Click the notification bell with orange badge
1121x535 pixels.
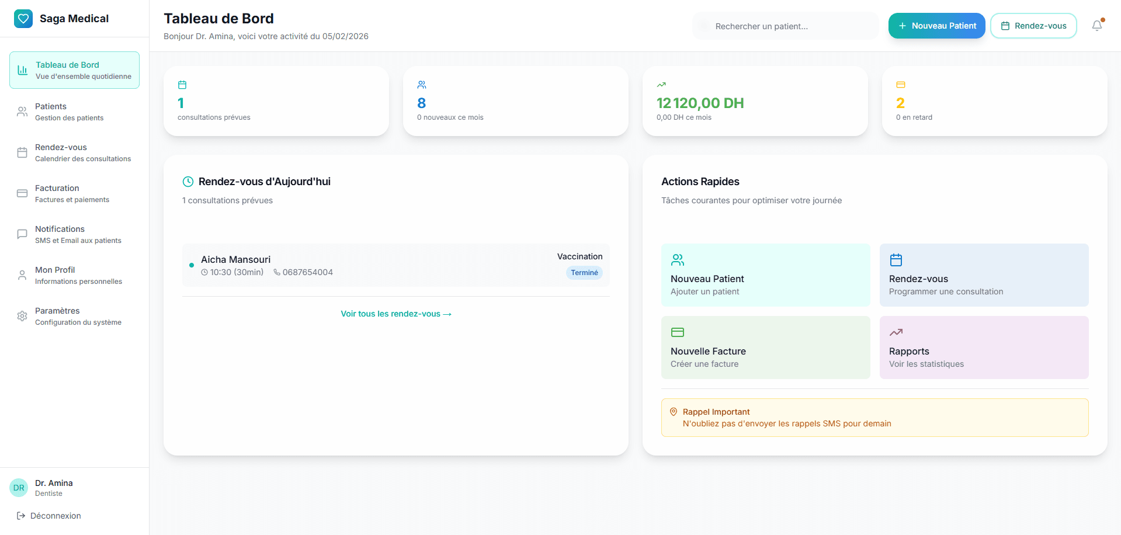1098,26
